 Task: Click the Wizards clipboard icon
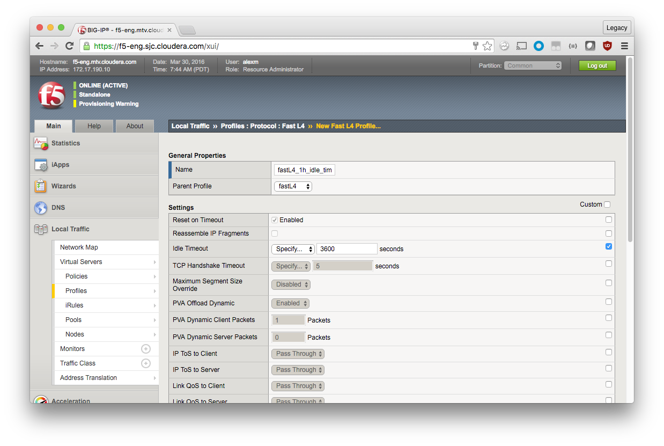41,186
